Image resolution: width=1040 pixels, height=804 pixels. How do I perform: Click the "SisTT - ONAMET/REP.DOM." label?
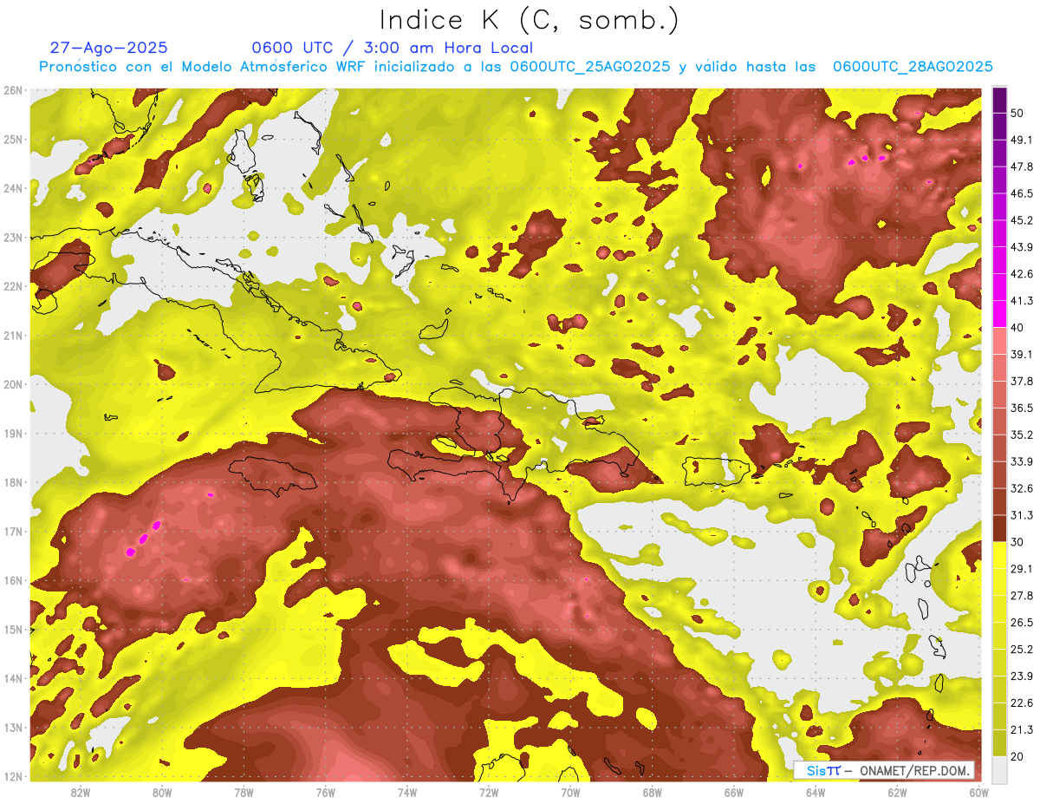coord(884,770)
